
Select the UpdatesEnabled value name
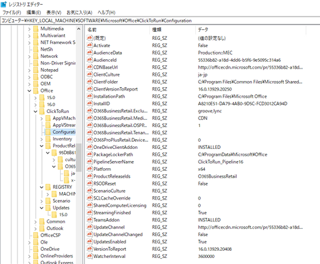pos(110,241)
